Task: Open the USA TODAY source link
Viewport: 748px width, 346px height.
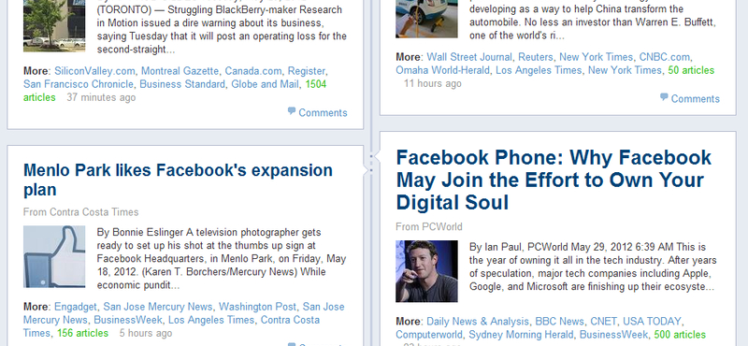Action: pyautogui.click(x=652, y=322)
